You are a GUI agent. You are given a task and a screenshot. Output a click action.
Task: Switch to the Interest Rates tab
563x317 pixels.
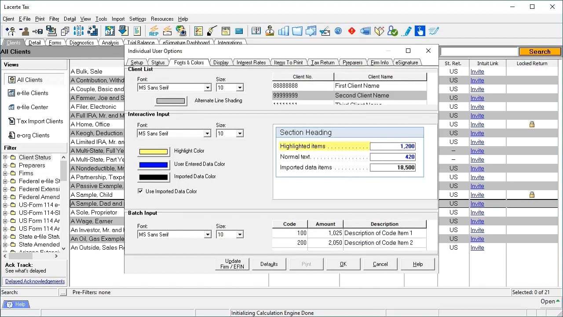251,63
